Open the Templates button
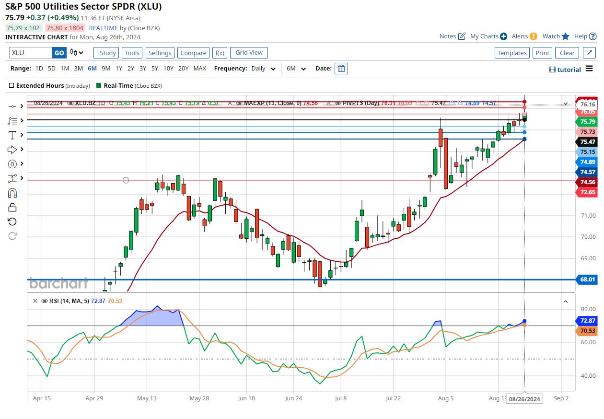 (512, 53)
